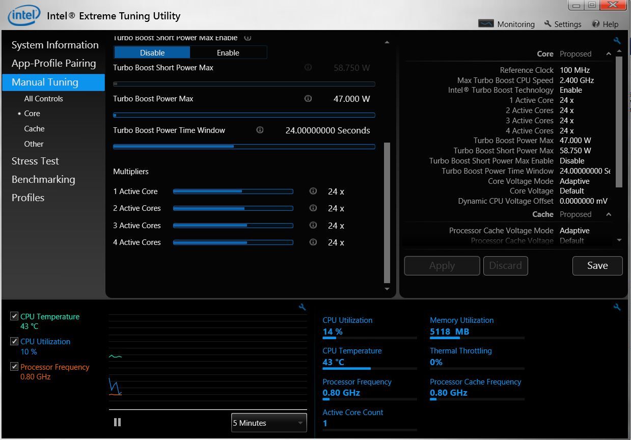The width and height of the screenshot is (631, 440).
Task: Click the Save button
Action: [x=597, y=265]
